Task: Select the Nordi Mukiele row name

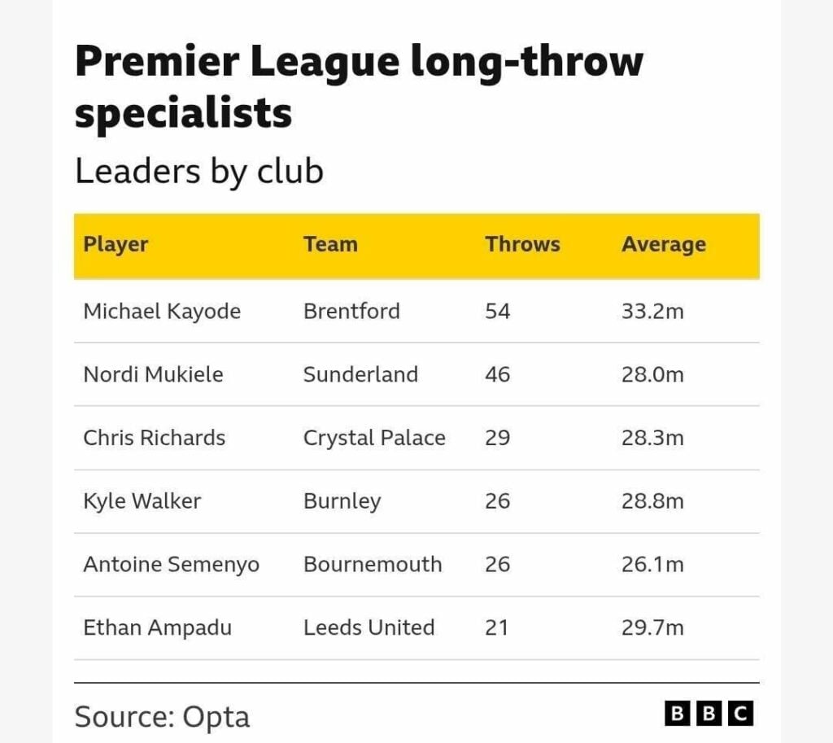Action: point(153,374)
